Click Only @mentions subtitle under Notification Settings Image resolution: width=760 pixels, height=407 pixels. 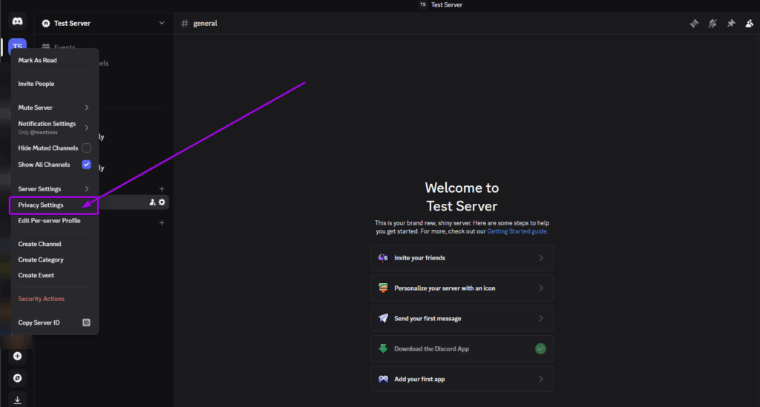pos(38,133)
